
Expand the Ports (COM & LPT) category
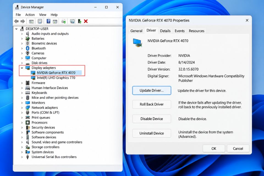pyautogui.click(x=22, y=112)
